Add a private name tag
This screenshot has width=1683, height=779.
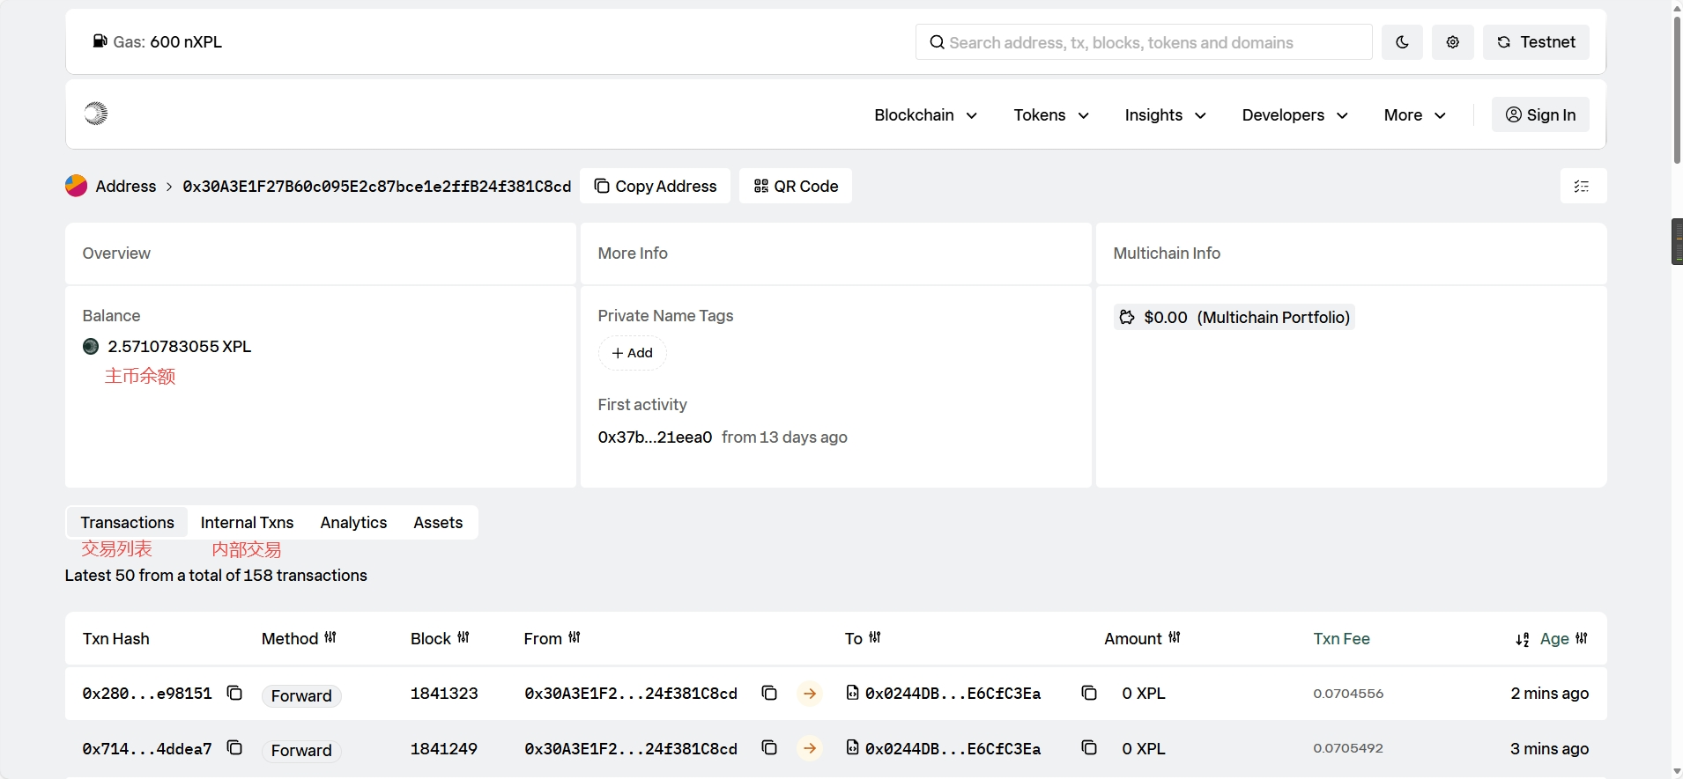[x=632, y=353]
